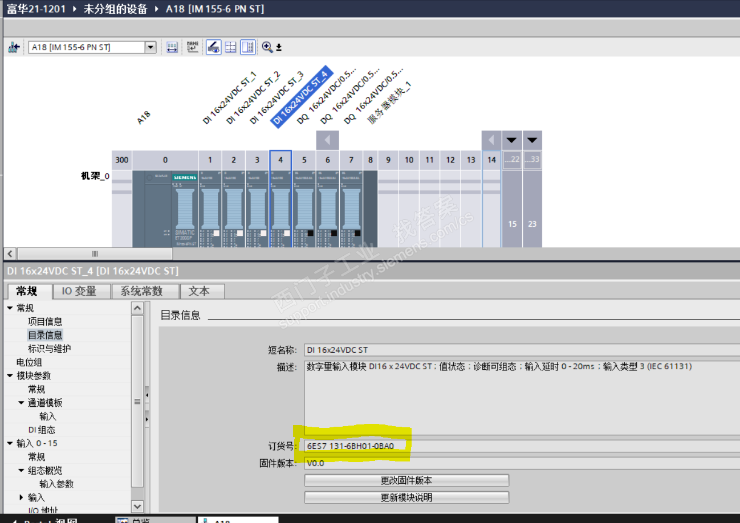Click the 更新模块说明 button
The height and width of the screenshot is (523, 740).
pos(406,497)
